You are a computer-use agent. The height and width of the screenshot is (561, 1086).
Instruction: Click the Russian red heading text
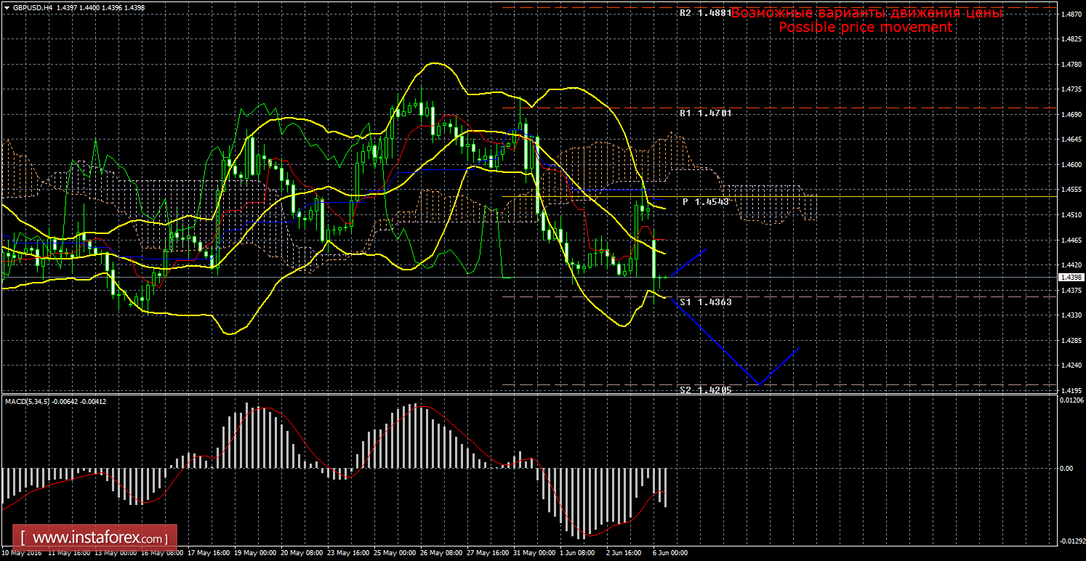[866, 13]
